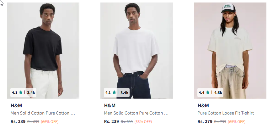Click the 4.6k review count badge
The height and width of the screenshot is (137, 273).
coord(218,93)
